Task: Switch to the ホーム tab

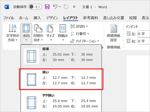Action: 24,18
